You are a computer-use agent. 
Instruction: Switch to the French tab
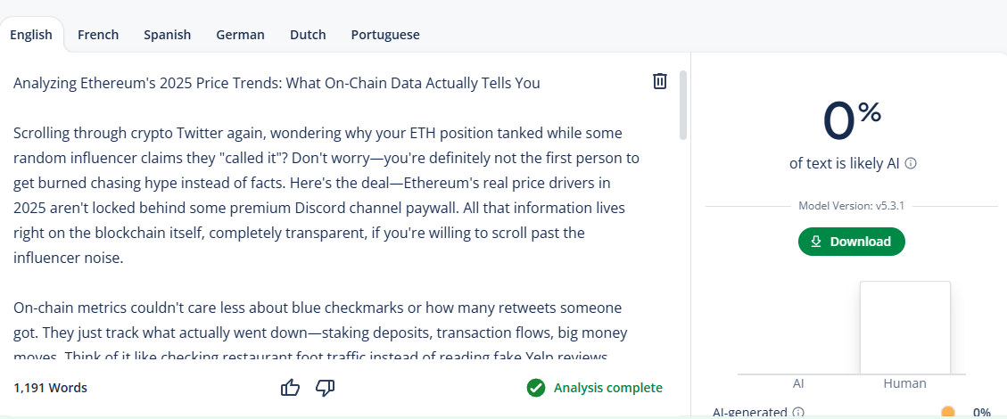point(98,35)
